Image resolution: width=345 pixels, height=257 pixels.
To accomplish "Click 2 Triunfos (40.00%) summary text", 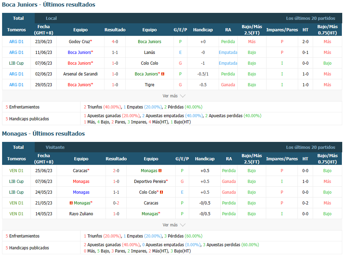I will coord(102,107).
